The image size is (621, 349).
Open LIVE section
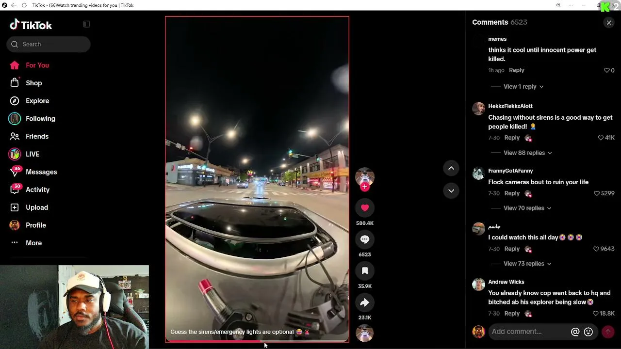click(x=33, y=154)
